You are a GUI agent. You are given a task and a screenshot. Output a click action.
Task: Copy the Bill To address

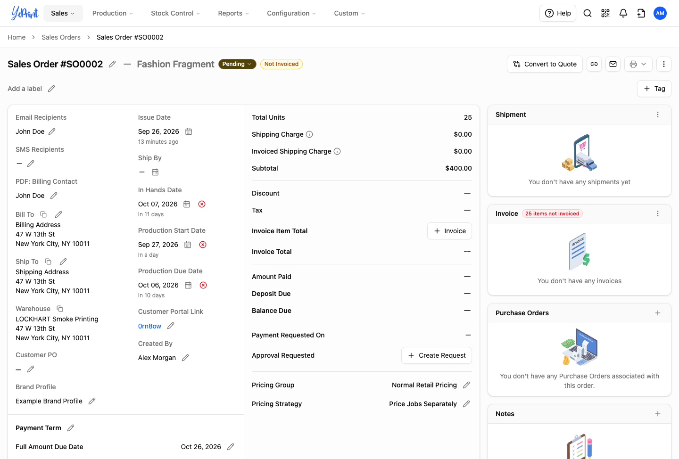[43, 214]
